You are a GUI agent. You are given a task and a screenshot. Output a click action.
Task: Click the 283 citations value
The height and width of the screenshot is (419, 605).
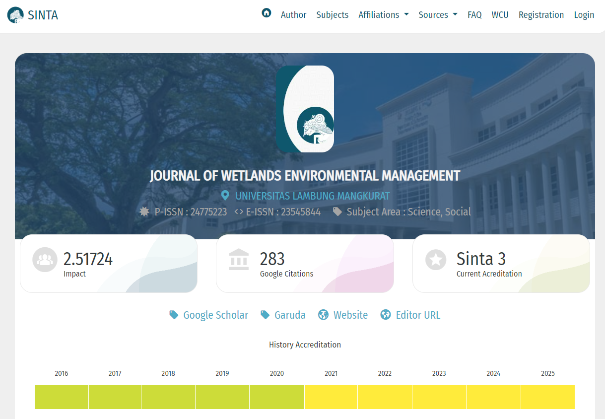click(x=272, y=259)
